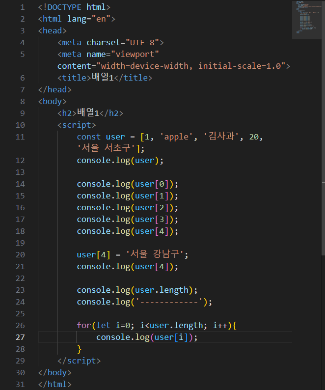Click the i++ increment expression
This screenshot has height=390, width=325.
tap(220, 325)
